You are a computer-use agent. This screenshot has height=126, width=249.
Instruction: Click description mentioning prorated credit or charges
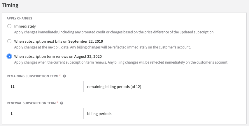point(114,32)
